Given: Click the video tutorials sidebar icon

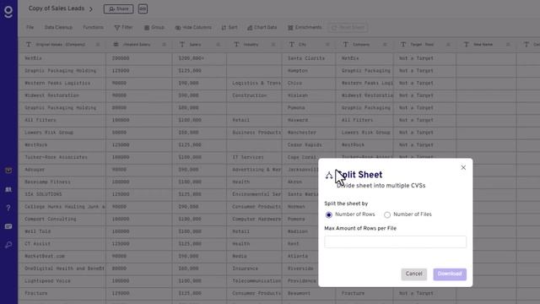Looking at the screenshot, I should coord(8,171).
